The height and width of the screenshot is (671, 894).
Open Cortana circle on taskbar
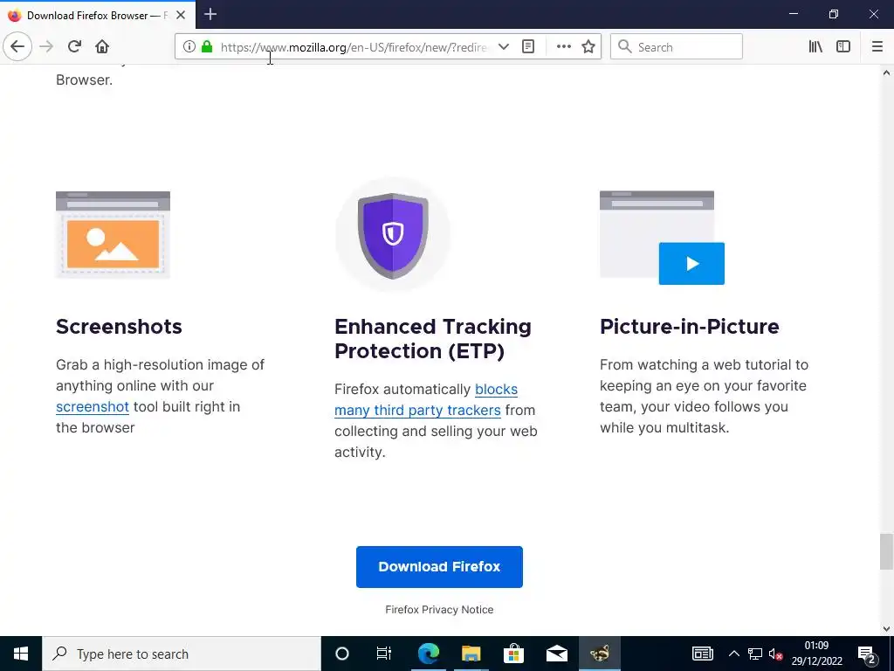click(x=342, y=654)
